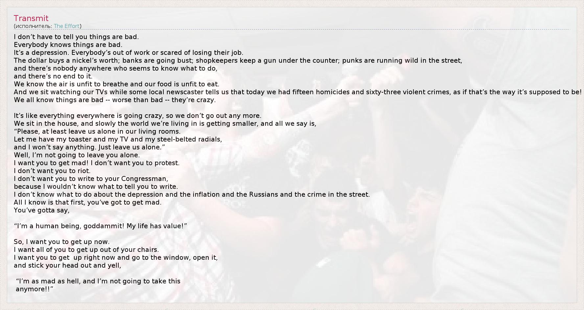
Task: Click line 'It's like everything everywhere is going crazy'
Action: pos(137,116)
